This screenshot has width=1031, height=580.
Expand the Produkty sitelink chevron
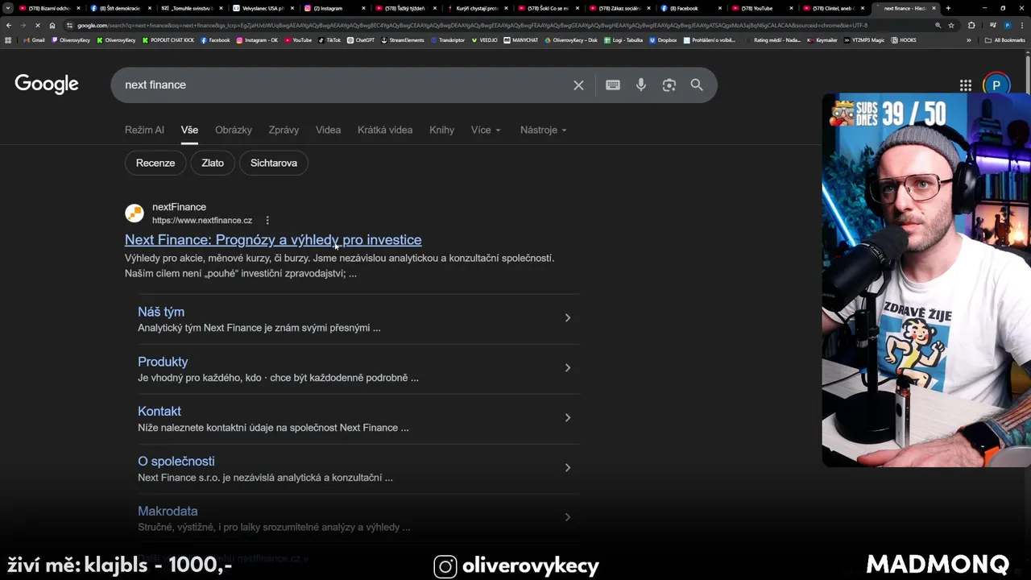[568, 368]
